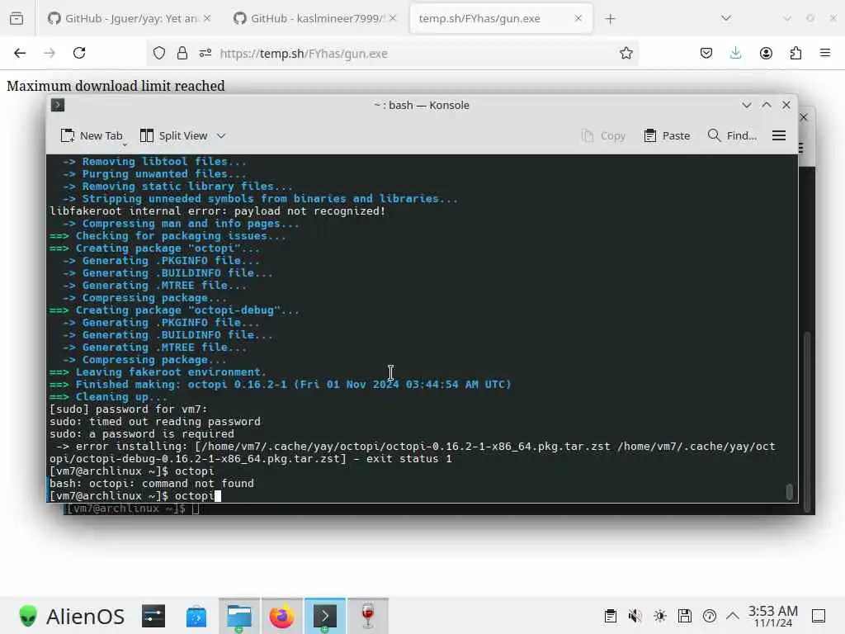Switch to Firefox from the taskbar
This screenshot has width=845, height=634.
coord(282,616)
